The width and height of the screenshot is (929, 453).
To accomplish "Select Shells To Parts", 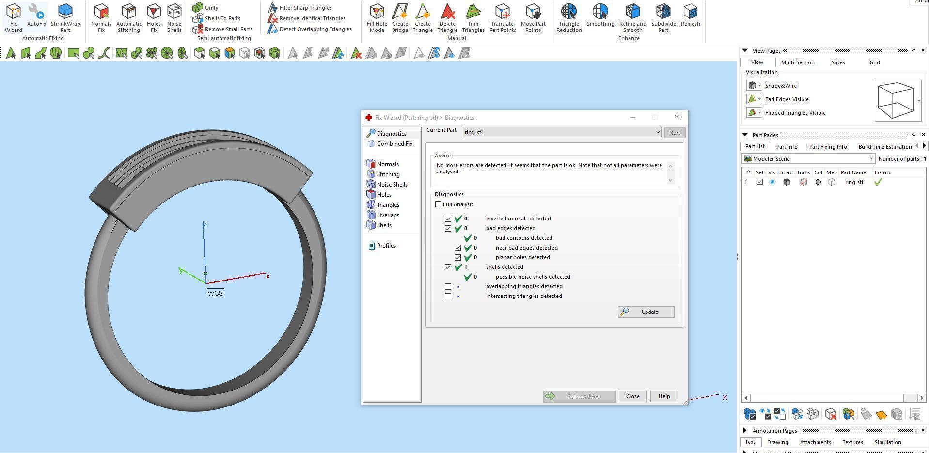I will pos(217,18).
